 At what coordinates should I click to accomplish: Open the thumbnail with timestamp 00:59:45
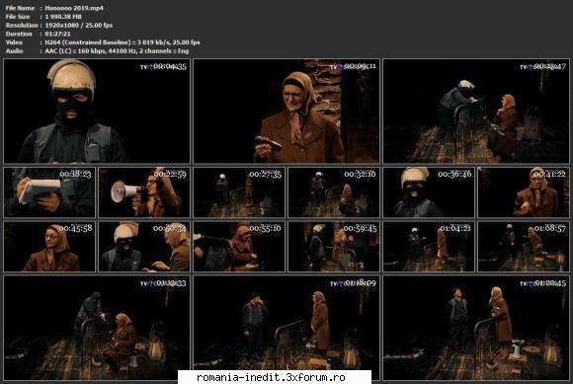click(x=334, y=247)
